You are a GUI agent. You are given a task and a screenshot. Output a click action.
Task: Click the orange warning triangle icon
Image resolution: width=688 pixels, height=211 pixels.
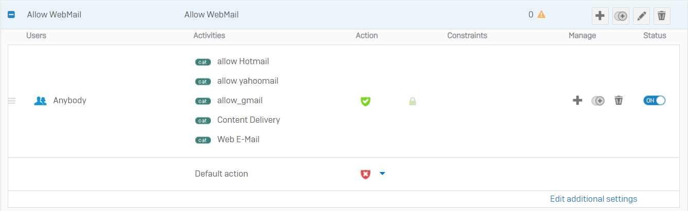pyautogui.click(x=541, y=14)
